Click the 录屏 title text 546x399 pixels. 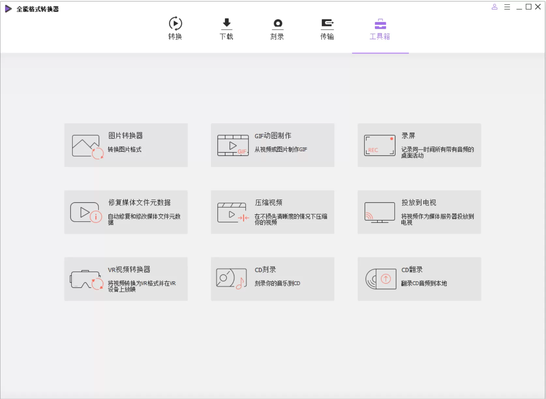tap(408, 136)
